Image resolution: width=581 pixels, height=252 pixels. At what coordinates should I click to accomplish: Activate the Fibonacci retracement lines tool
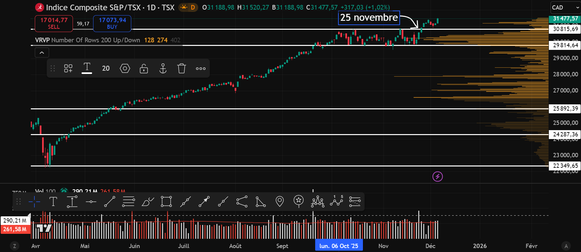(x=129, y=201)
